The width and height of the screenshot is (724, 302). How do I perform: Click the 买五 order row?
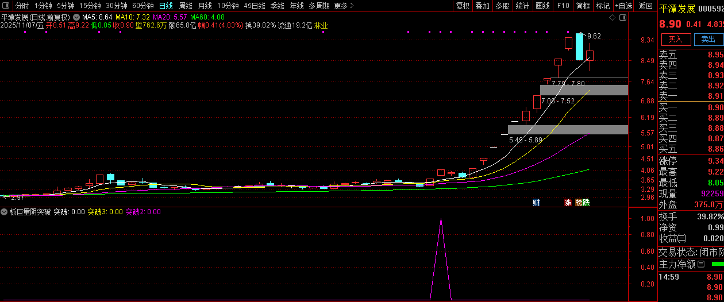pyautogui.click(x=691, y=148)
